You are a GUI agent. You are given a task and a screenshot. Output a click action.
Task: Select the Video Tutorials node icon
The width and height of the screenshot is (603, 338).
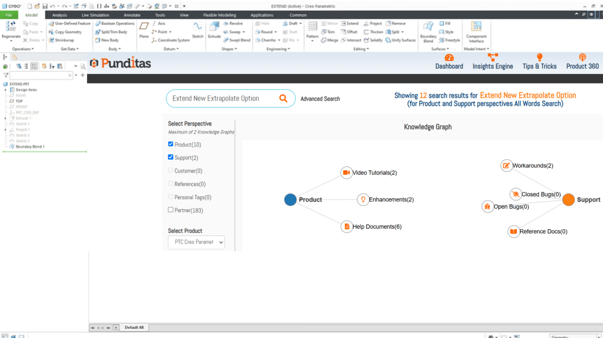coord(346,173)
